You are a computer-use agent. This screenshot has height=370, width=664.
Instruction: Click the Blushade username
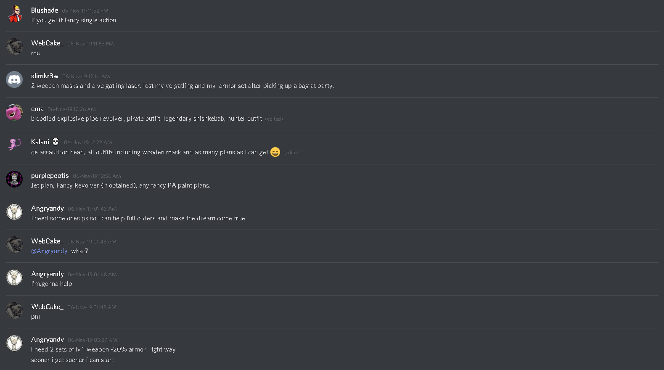point(45,10)
